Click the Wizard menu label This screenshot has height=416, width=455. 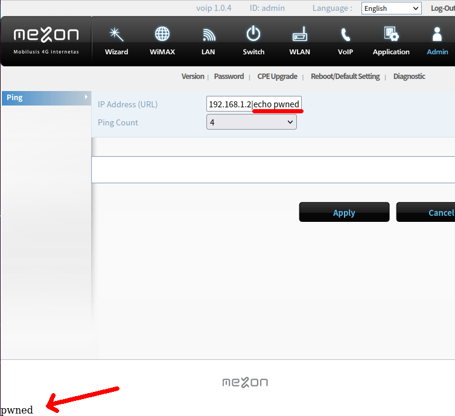[116, 52]
